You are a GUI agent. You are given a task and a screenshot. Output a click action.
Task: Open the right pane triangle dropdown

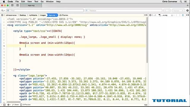[172, 15]
